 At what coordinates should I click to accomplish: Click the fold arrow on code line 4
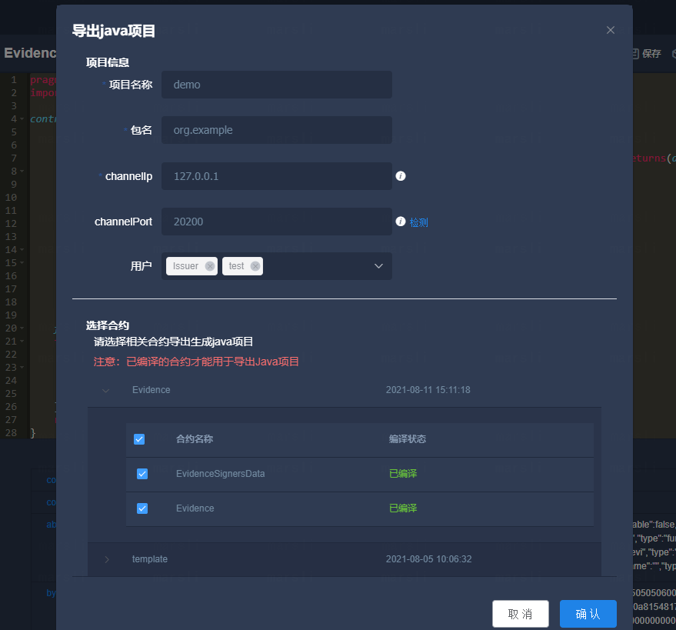[23, 118]
